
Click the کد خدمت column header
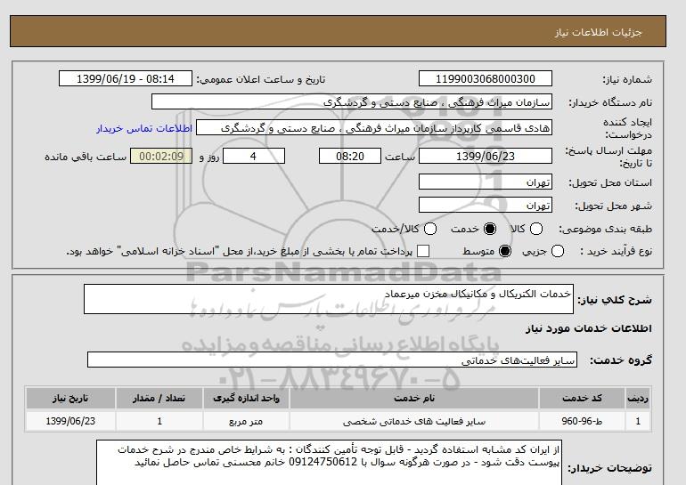(x=582, y=398)
